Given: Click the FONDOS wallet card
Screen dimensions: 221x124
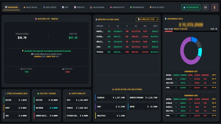Looking at the screenshot, I should coord(77,108).
